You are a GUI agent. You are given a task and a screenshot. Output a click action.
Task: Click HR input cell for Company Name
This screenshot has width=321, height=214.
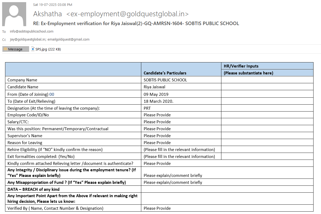click(267, 80)
